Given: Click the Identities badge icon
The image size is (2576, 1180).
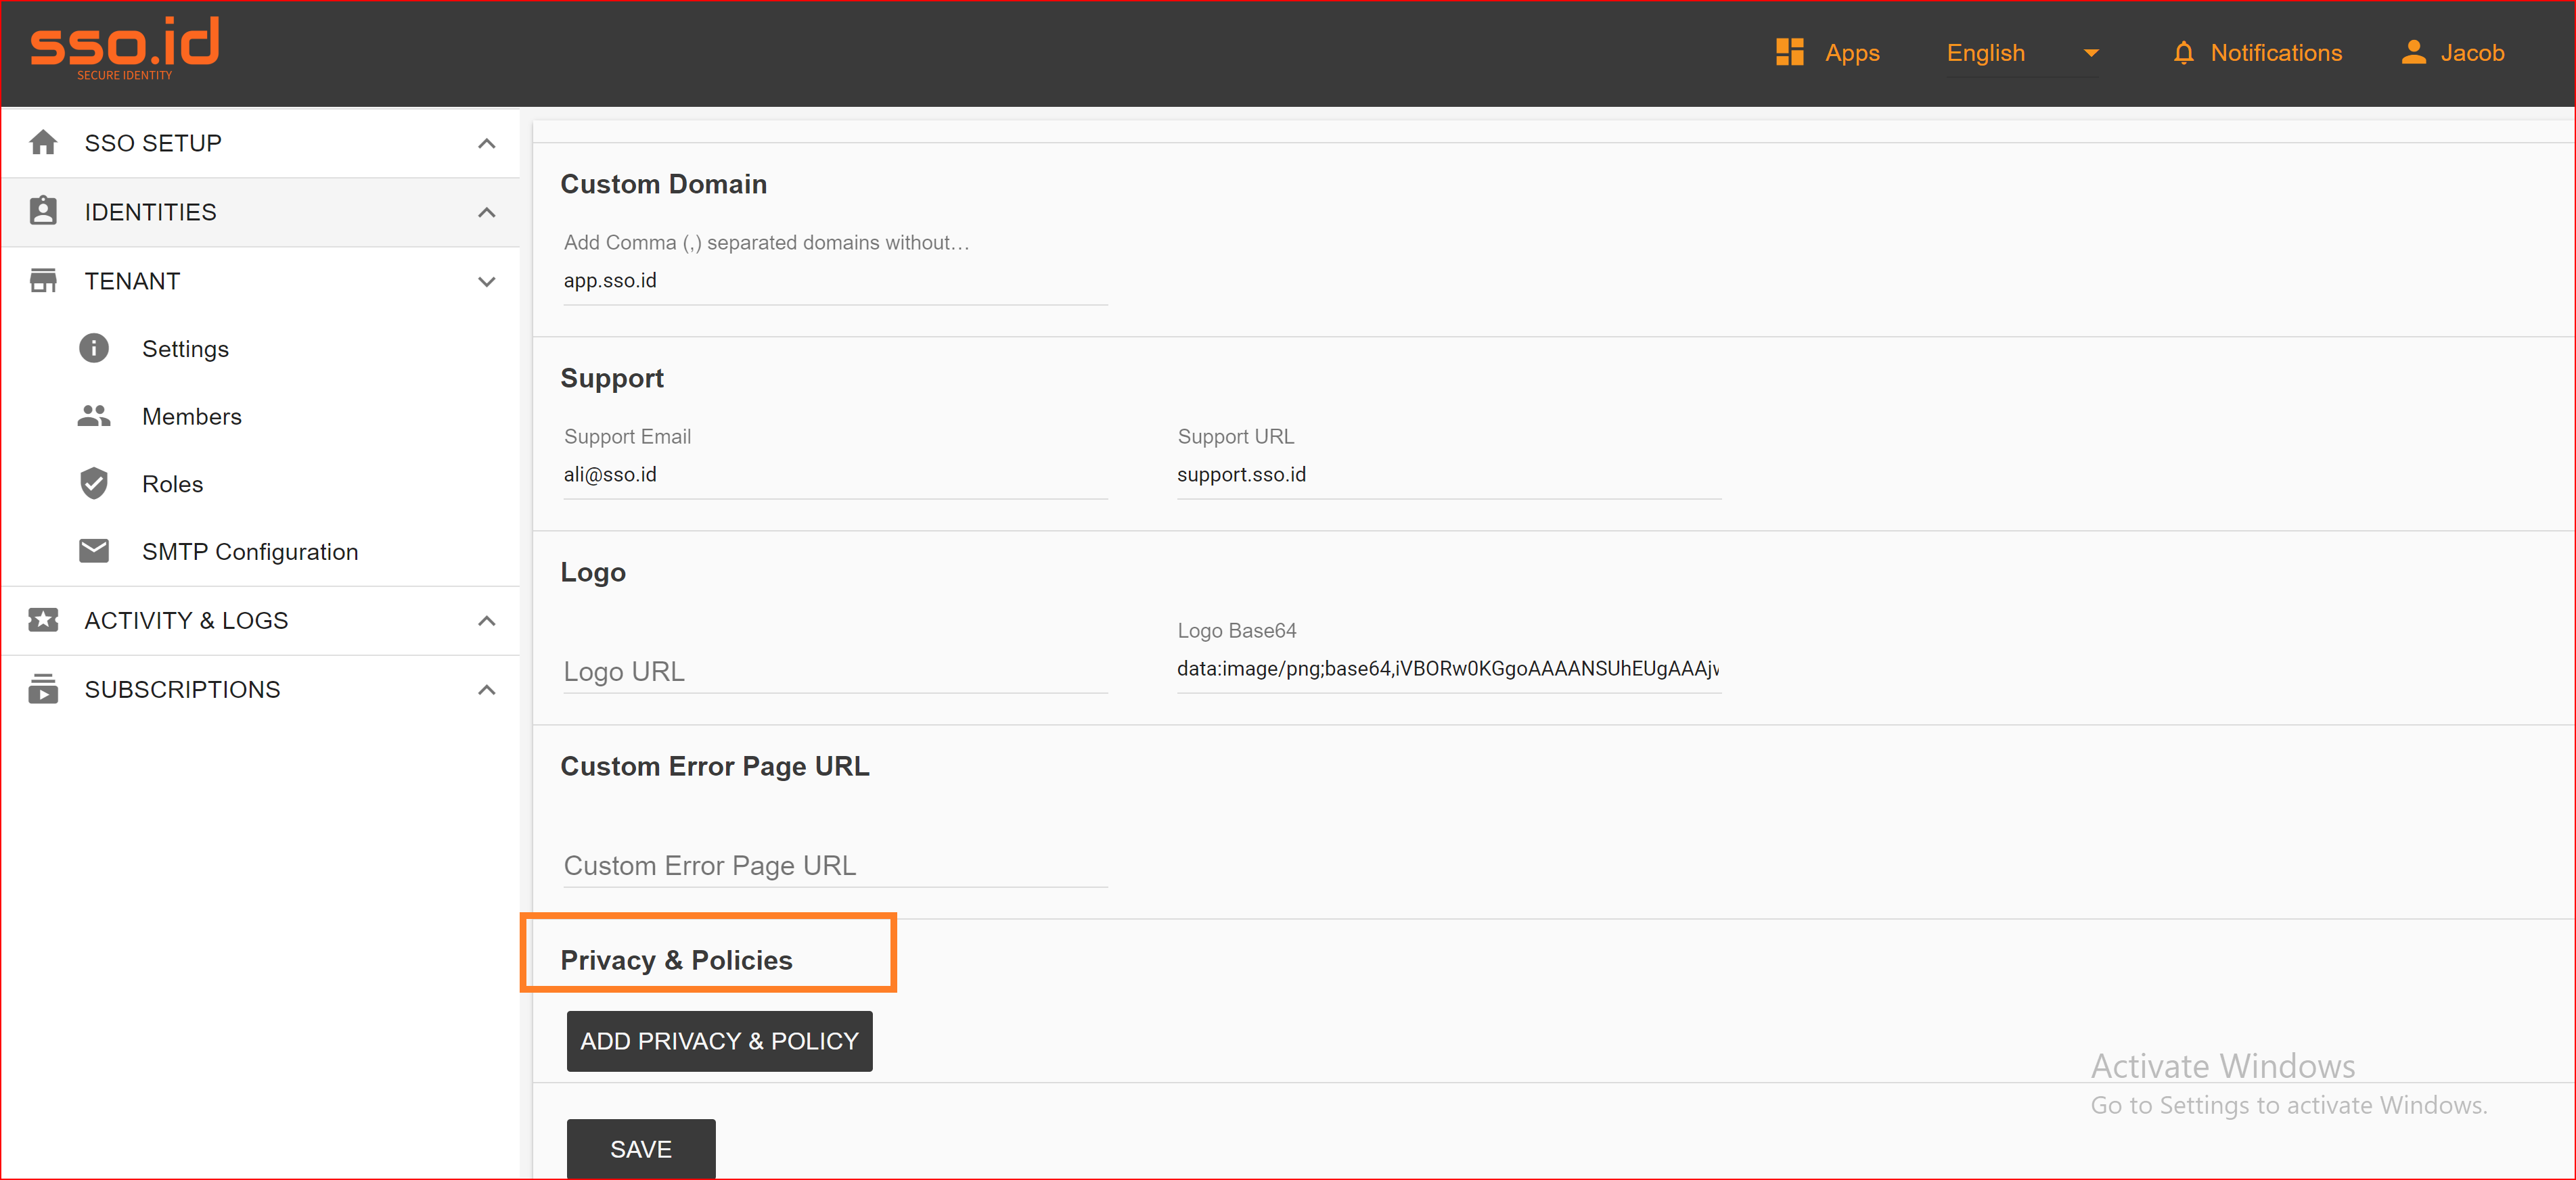Looking at the screenshot, I should pos(44,211).
